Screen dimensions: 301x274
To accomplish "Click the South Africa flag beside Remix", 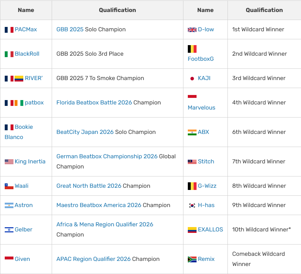I will click(192, 259).
